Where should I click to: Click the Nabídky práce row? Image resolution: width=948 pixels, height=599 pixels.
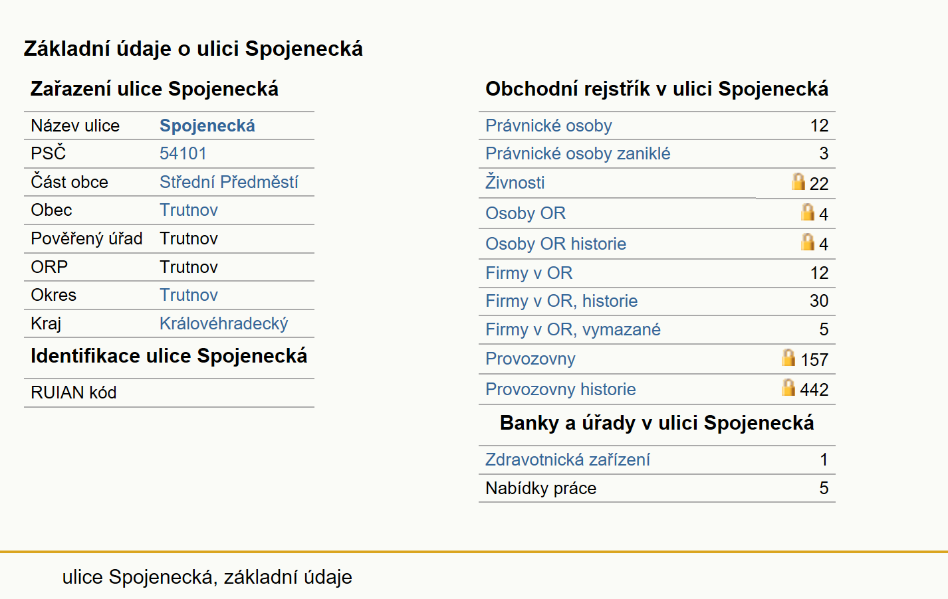click(657, 488)
